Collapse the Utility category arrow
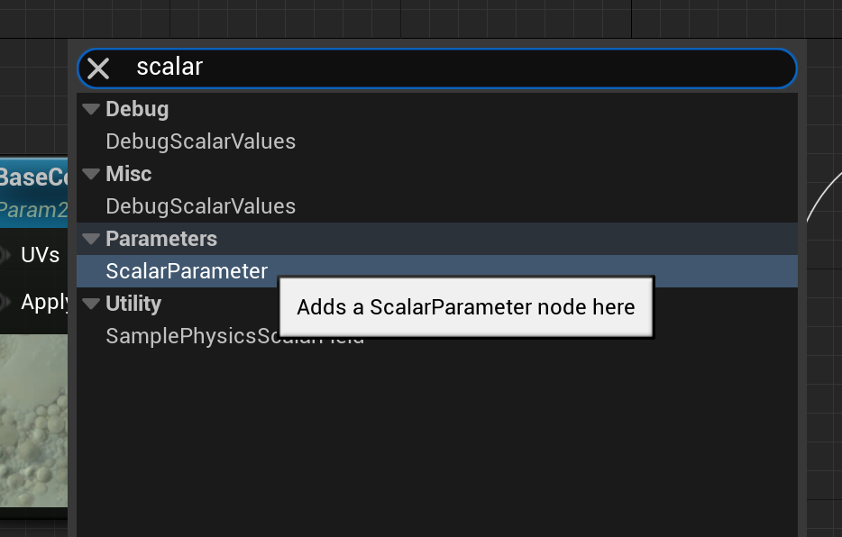Viewport: 842px width, 537px height. tap(90, 304)
